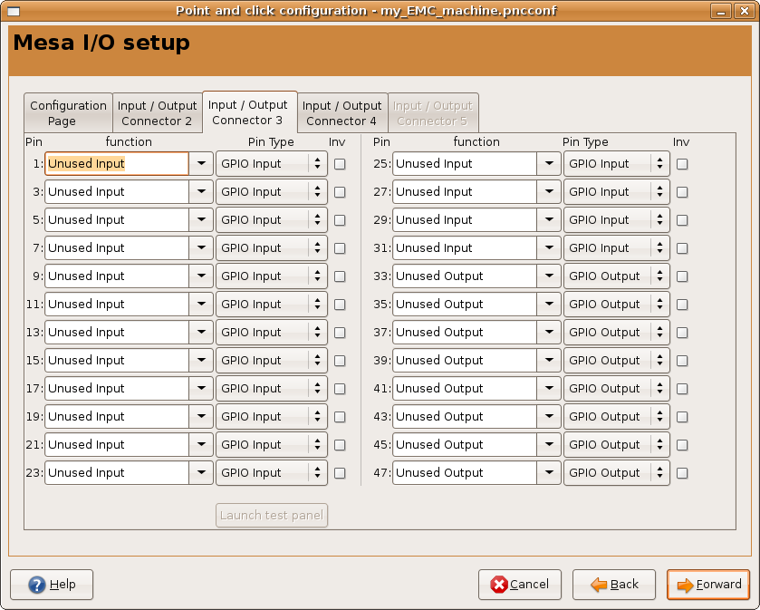
Task: Expand the function dropdown for pin 3
Action: click(x=201, y=192)
